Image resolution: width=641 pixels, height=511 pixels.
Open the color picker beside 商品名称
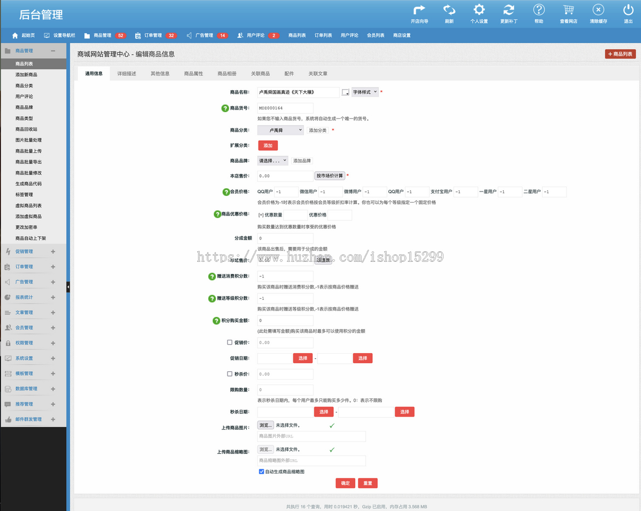(x=345, y=92)
